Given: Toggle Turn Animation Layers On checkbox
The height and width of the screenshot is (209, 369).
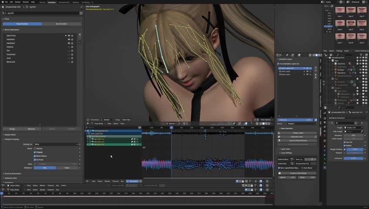Looking at the screenshot, I should tap(278, 64).
